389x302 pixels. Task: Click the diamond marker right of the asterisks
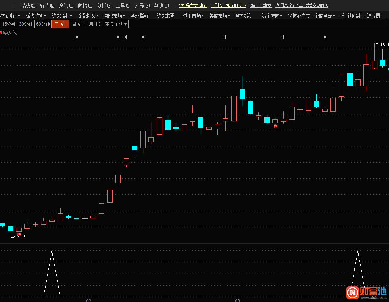point(325,37)
